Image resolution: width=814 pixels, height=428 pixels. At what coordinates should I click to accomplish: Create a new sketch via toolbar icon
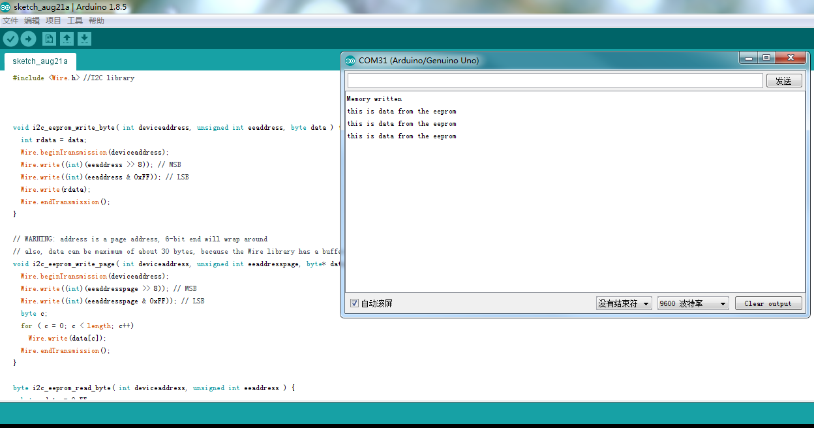click(x=49, y=38)
